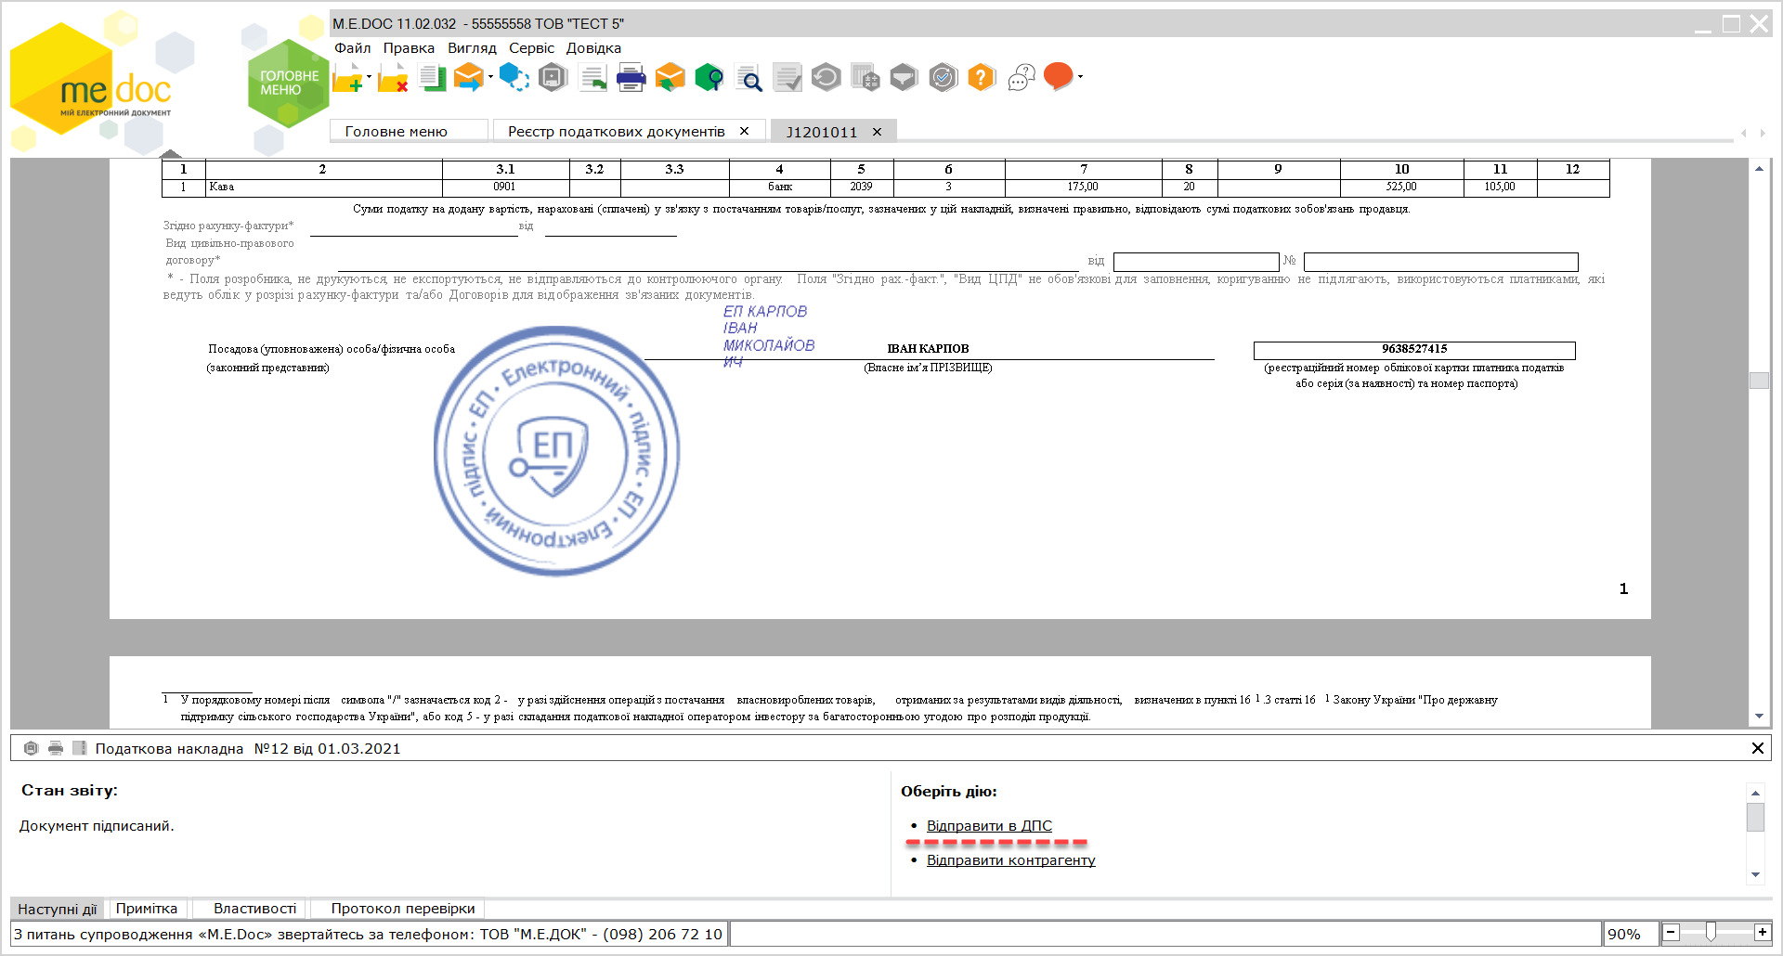Click the delete document folder icon
The image size is (1783, 956).
pyautogui.click(x=393, y=78)
